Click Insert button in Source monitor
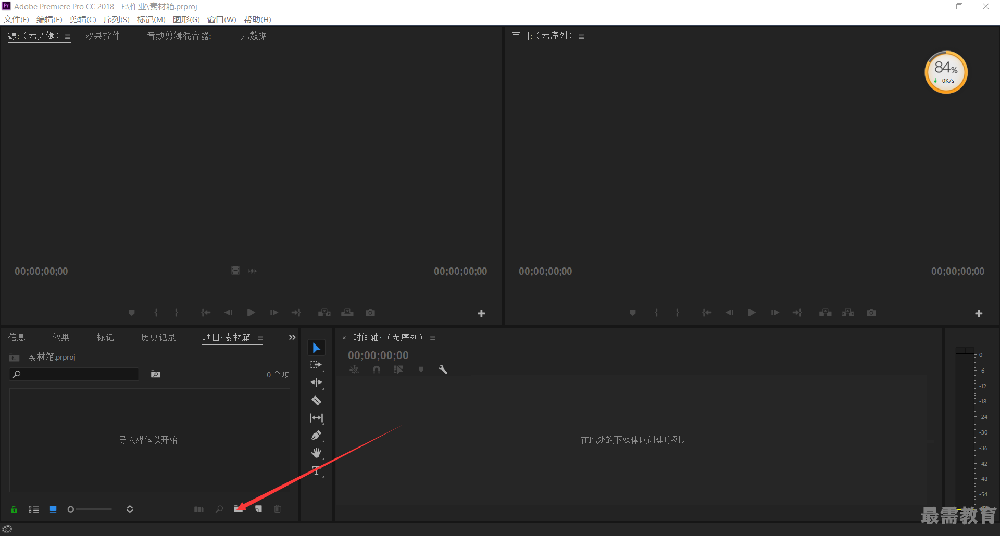The height and width of the screenshot is (536, 1000). tap(324, 313)
